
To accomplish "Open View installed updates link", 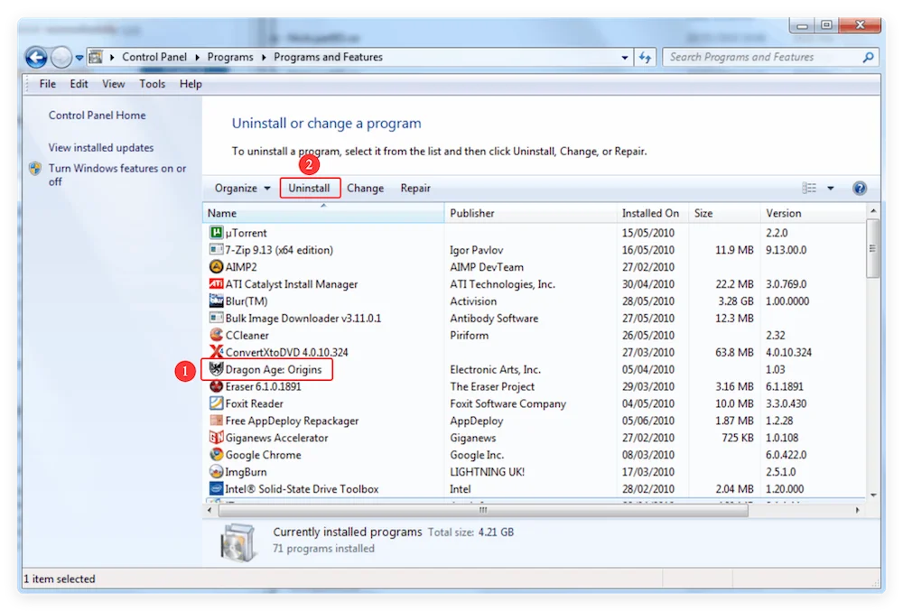I will (x=101, y=147).
